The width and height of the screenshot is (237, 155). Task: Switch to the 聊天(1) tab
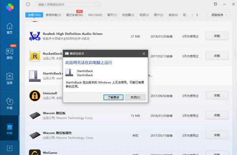pos(112,15)
